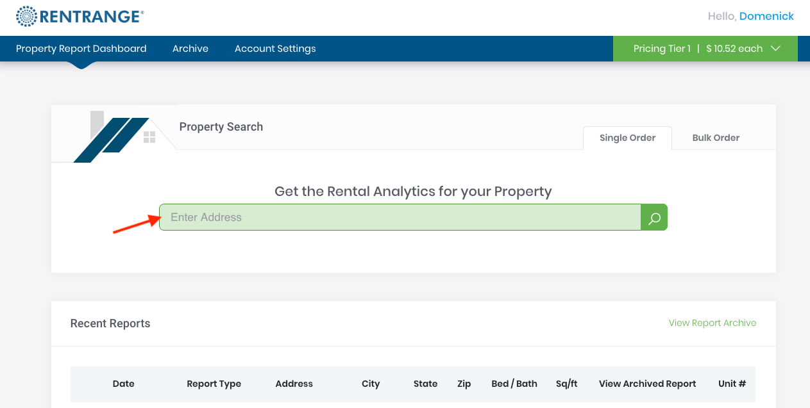The image size is (810, 408).
Task: Expand the Pricing Tier 1 dropdown chevron
Action: [775, 48]
